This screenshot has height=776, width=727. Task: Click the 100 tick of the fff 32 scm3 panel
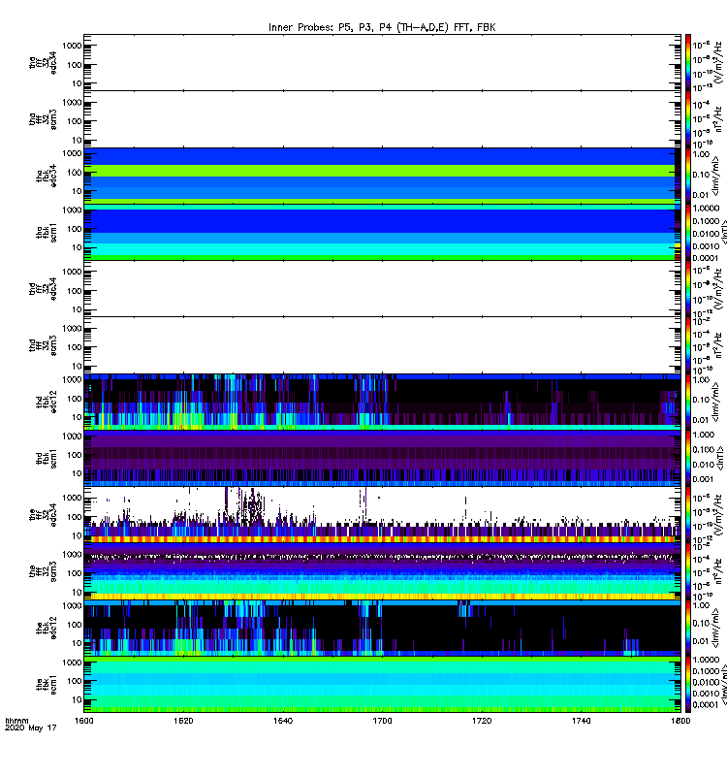[74, 573]
